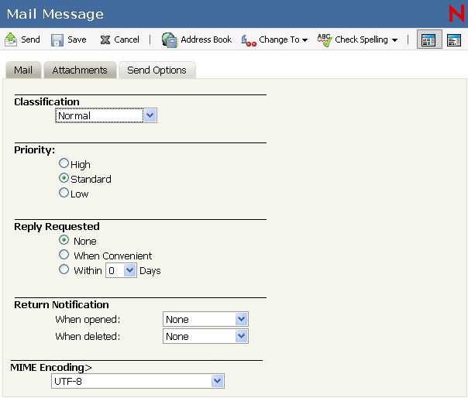Click the red Novell N logo
The image size is (468, 398).
click(x=456, y=13)
